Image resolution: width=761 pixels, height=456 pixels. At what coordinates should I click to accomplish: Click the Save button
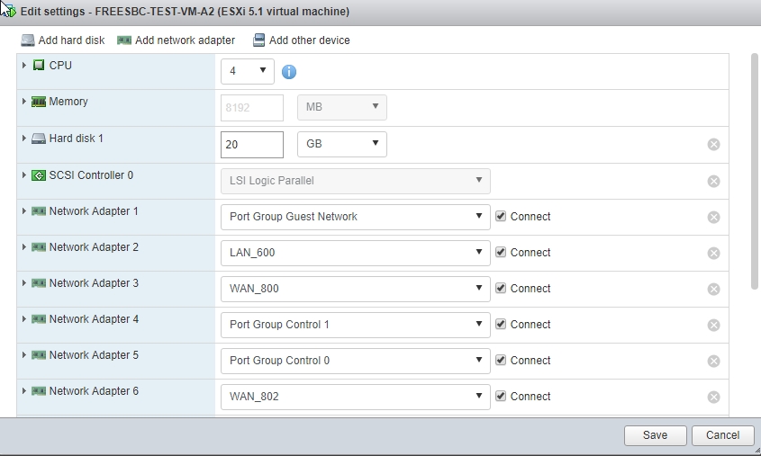655,435
